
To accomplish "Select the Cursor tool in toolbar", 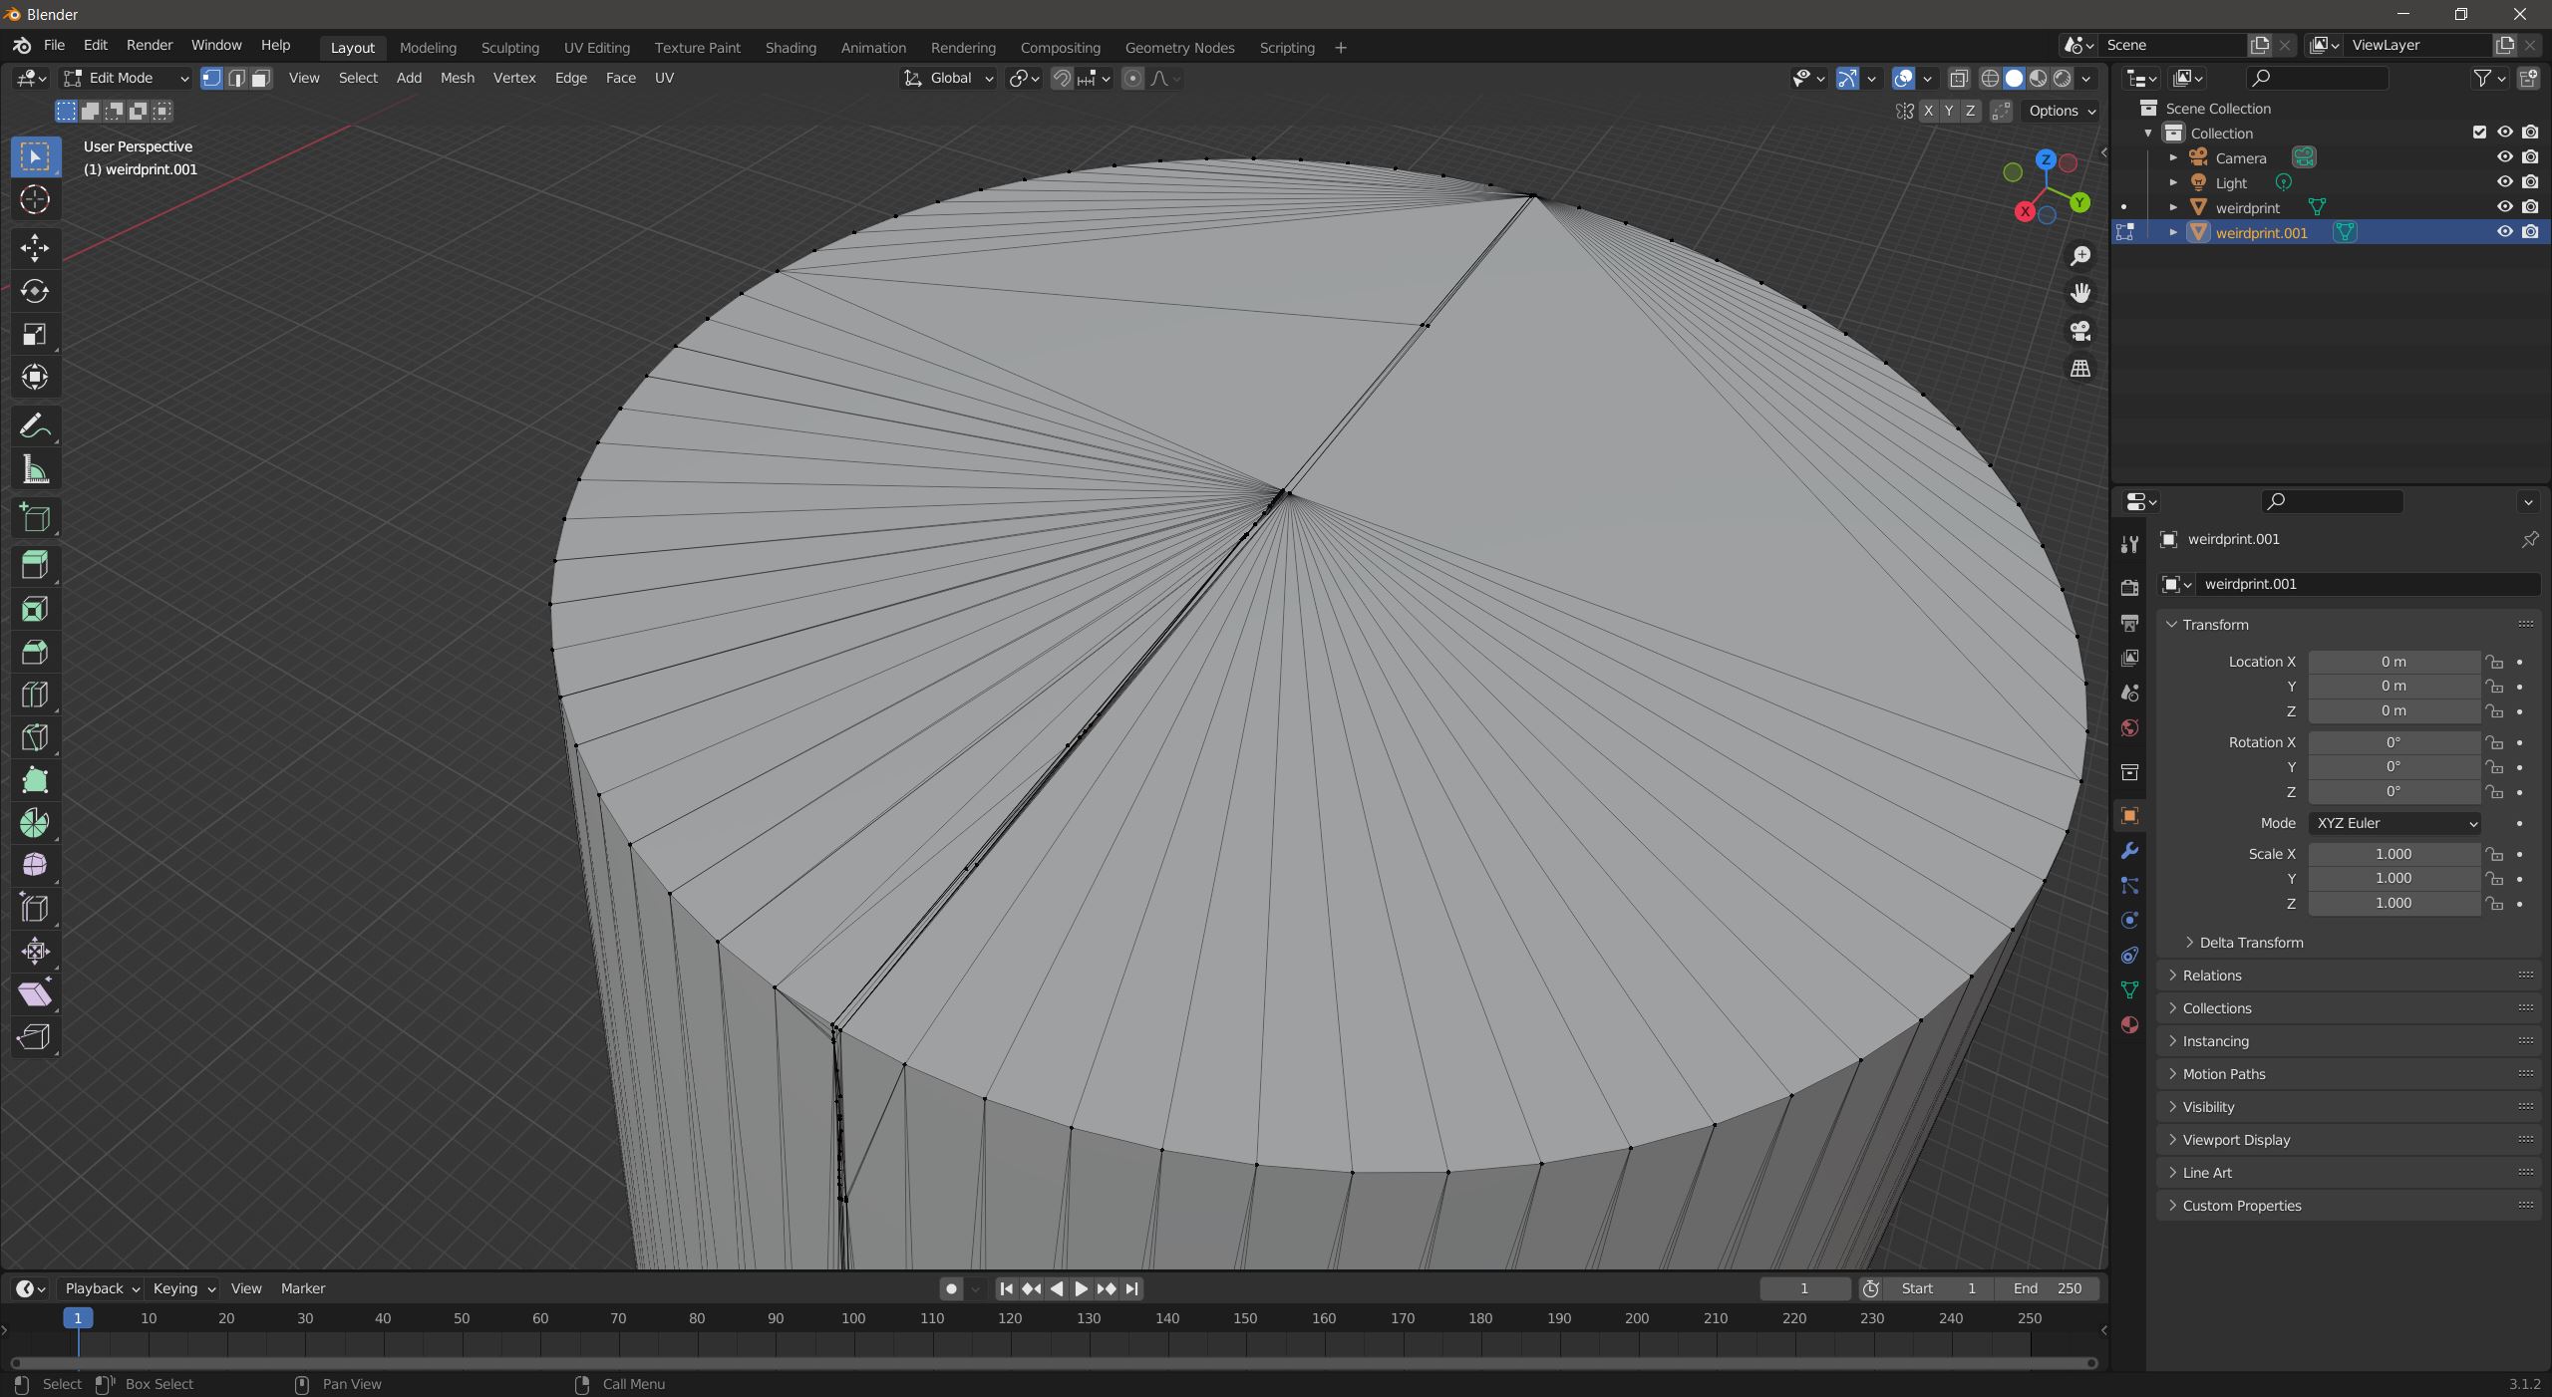I will tap(35, 200).
